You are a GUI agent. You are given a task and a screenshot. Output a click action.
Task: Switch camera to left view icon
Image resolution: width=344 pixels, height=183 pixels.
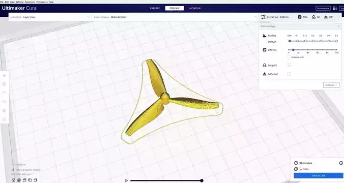(x=30, y=180)
